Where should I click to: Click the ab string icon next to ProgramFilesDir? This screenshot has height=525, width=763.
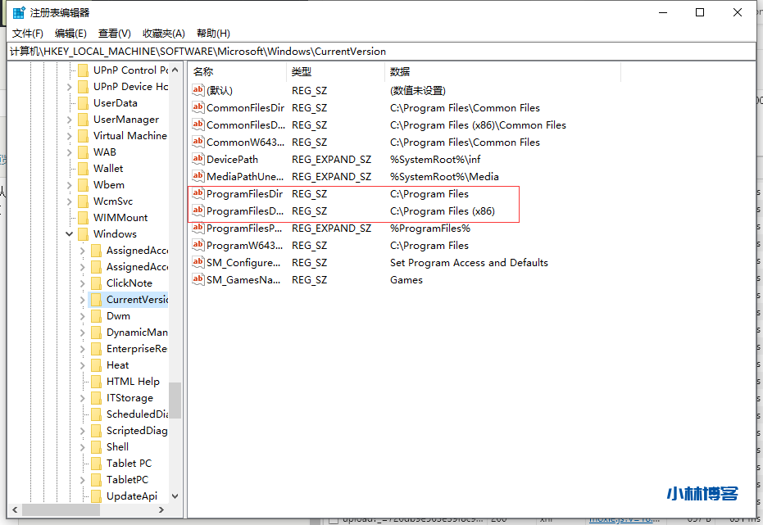click(x=198, y=194)
